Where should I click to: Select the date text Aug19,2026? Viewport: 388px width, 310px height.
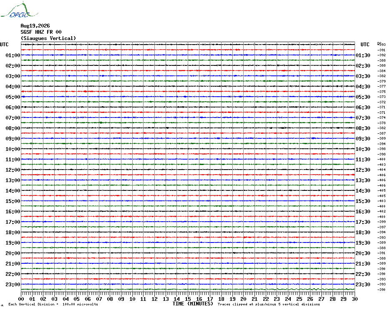pos(35,26)
